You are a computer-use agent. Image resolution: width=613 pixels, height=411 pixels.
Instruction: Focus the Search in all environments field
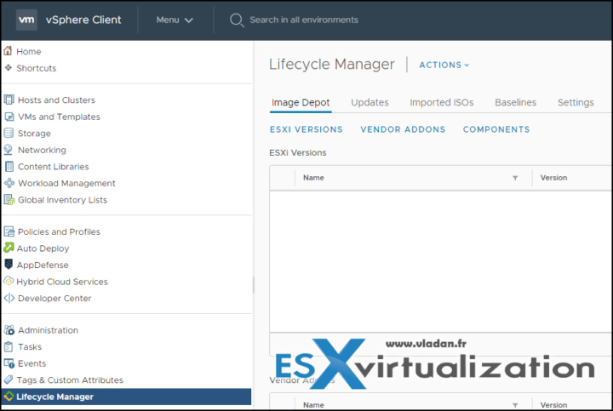pos(304,20)
